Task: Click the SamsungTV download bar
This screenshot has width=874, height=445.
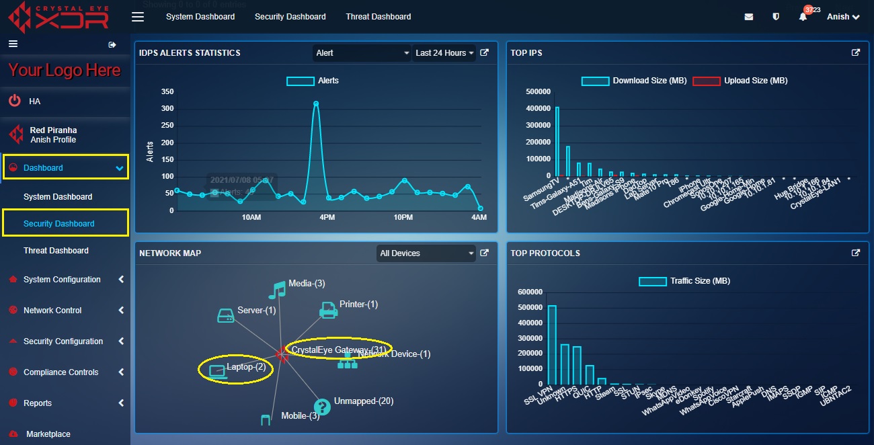Action: tap(557, 141)
